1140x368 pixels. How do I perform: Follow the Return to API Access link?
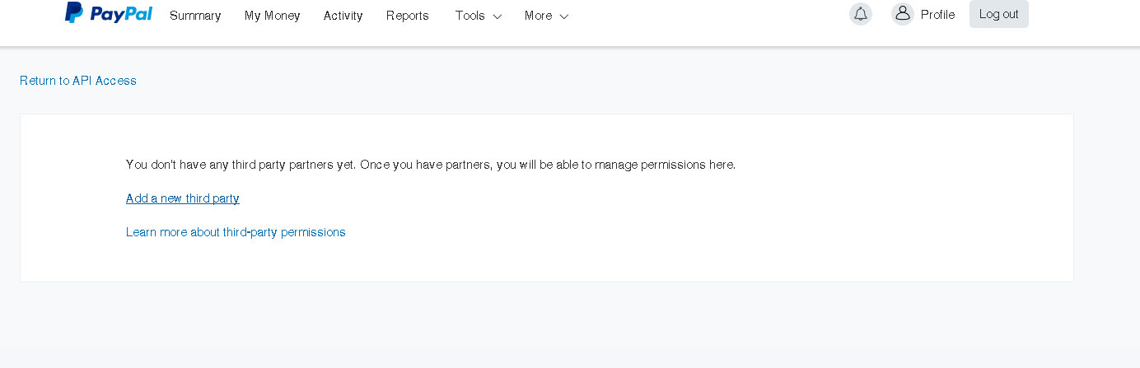(78, 81)
